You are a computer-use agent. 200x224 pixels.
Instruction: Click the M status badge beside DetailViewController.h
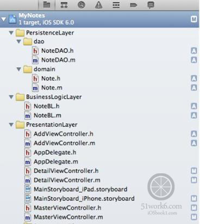pyautogui.click(x=194, y=171)
